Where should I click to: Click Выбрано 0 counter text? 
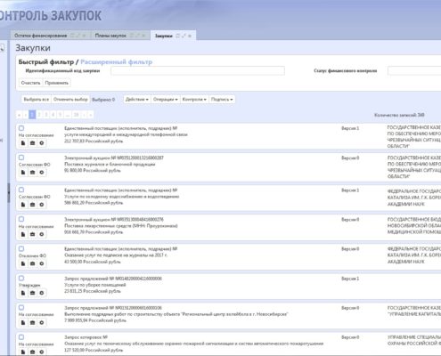[x=103, y=100]
